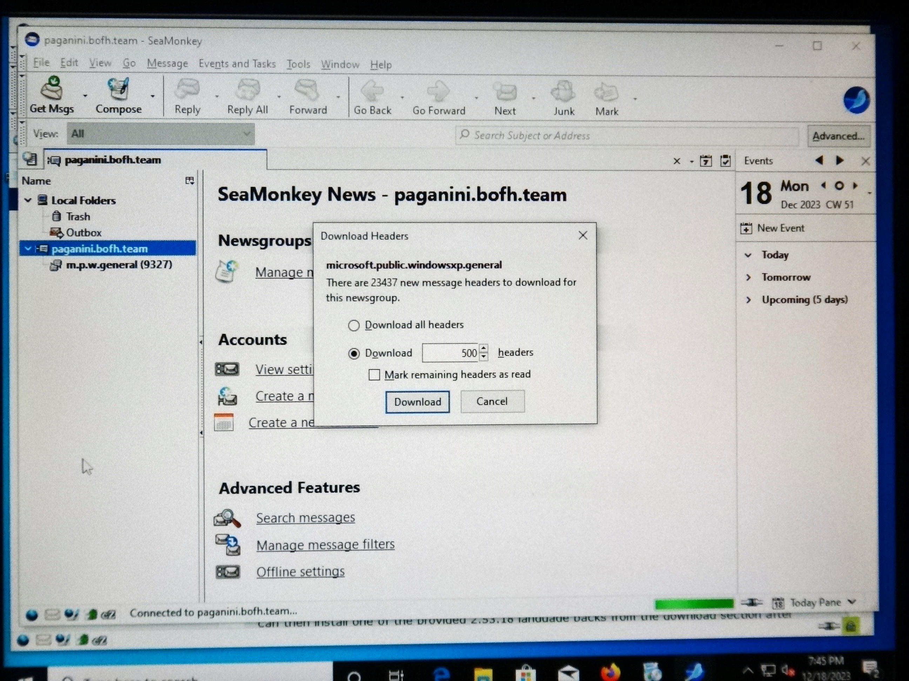
Task: Click the Manage message filters icon
Action: [228, 545]
